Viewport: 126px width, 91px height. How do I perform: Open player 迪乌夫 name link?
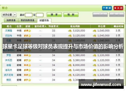click(x=9, y=70)
